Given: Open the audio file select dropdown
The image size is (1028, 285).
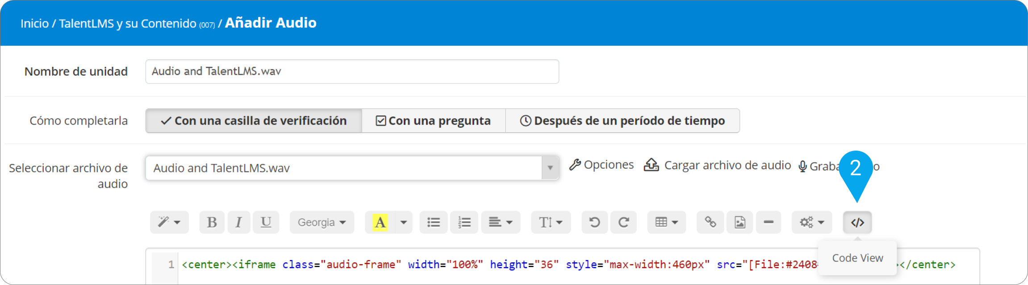Looking at the screenshot, I should (x=352, y=168).
